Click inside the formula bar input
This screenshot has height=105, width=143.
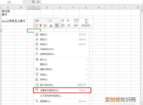(x=92, y=2)
